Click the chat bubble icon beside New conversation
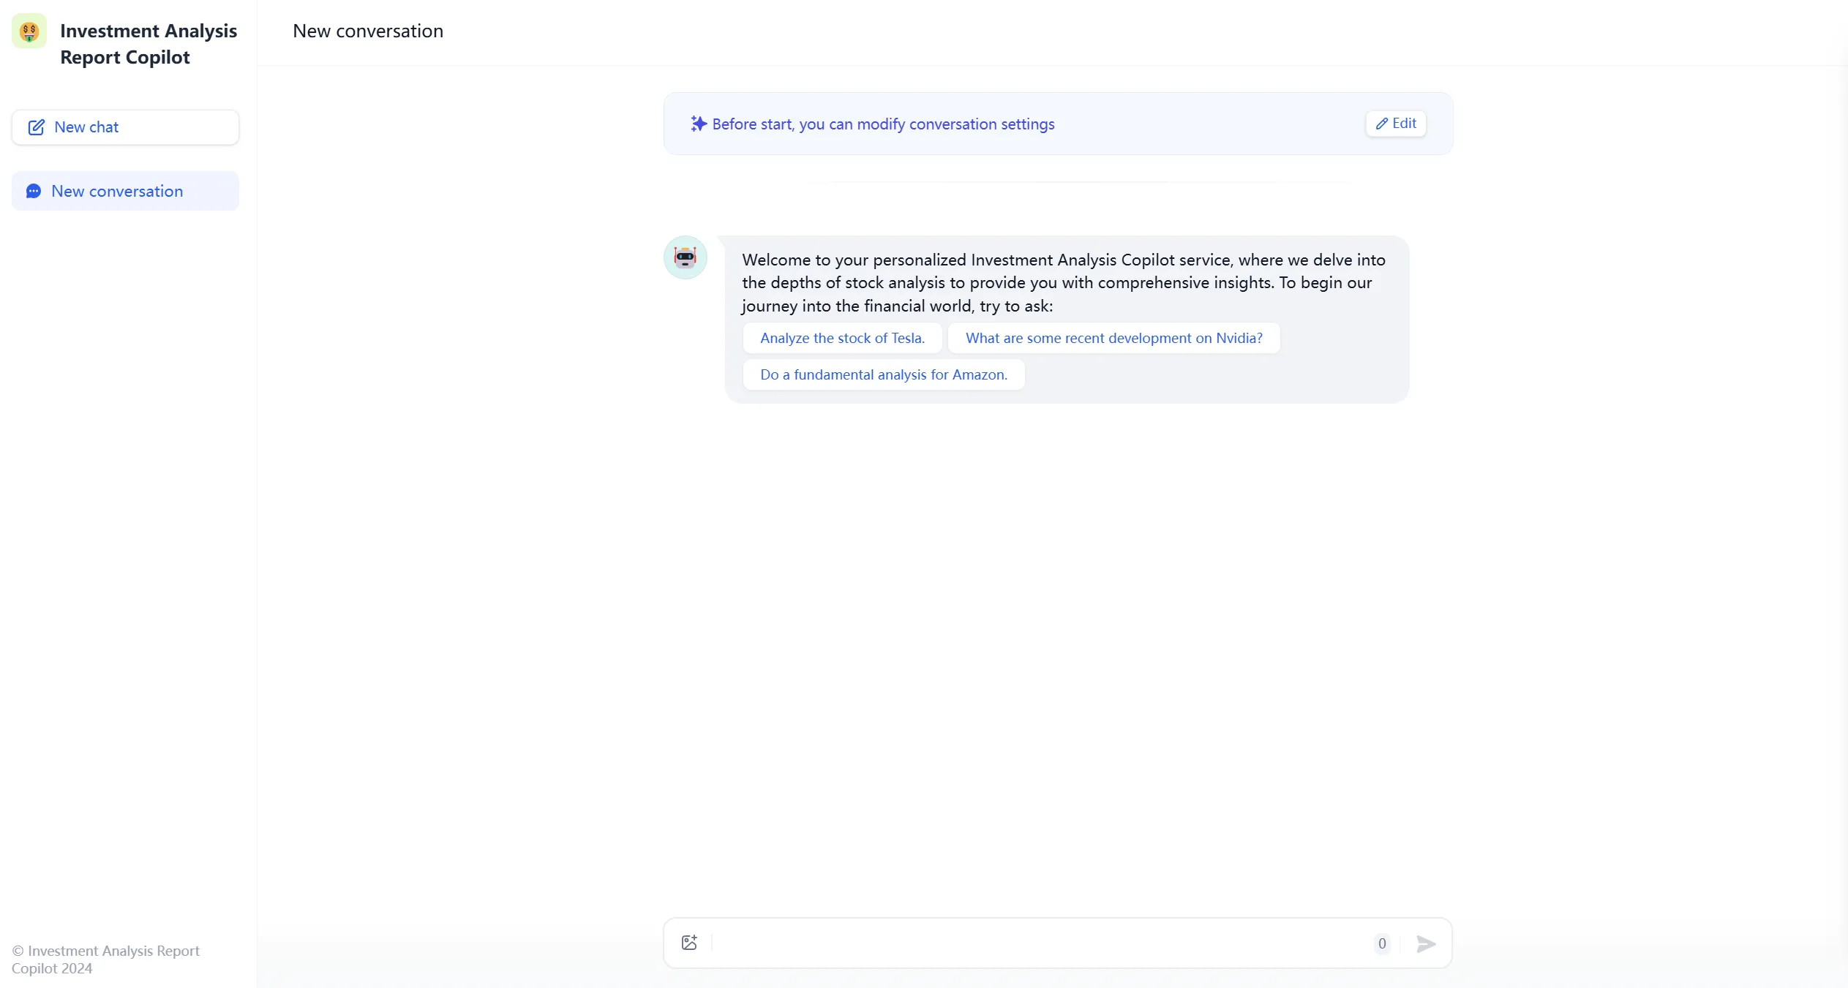The width and height of the screenshot is (1848, 988). click(x=34, y=192)
